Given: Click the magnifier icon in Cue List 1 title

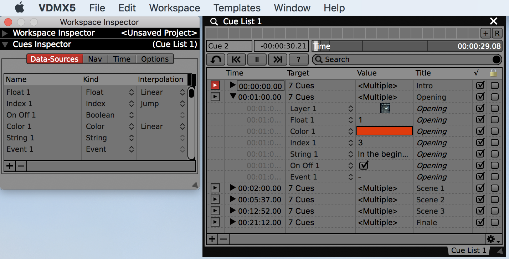Looking at the screenshot, I should (x=214, y=21).
